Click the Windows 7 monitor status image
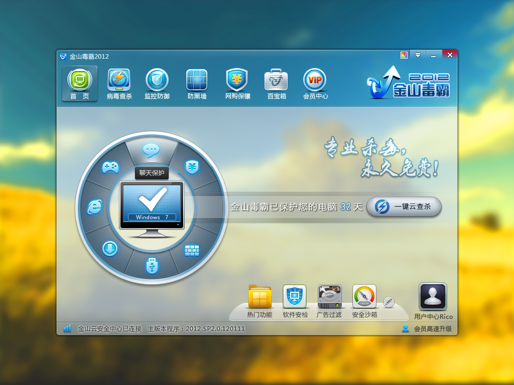This screenshot has height=385, width=514. (x=152, y=209)
